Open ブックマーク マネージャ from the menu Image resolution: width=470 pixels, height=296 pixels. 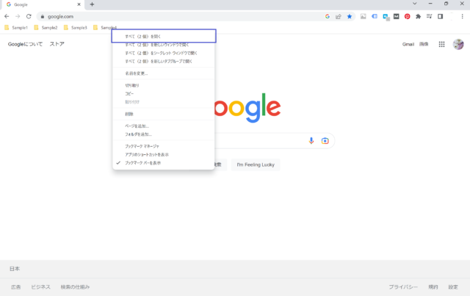tap(164, 146)
